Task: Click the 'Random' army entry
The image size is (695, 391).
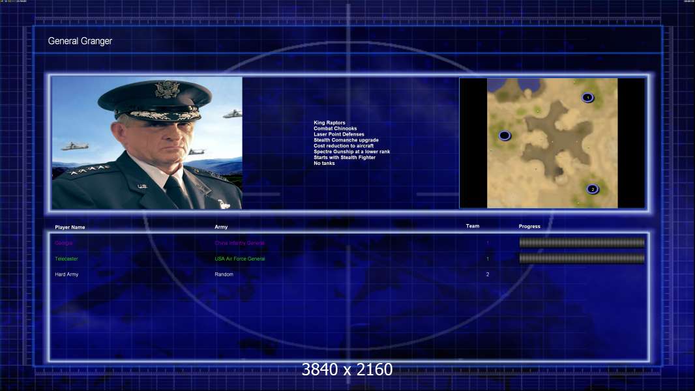Action: coord(224,274)
